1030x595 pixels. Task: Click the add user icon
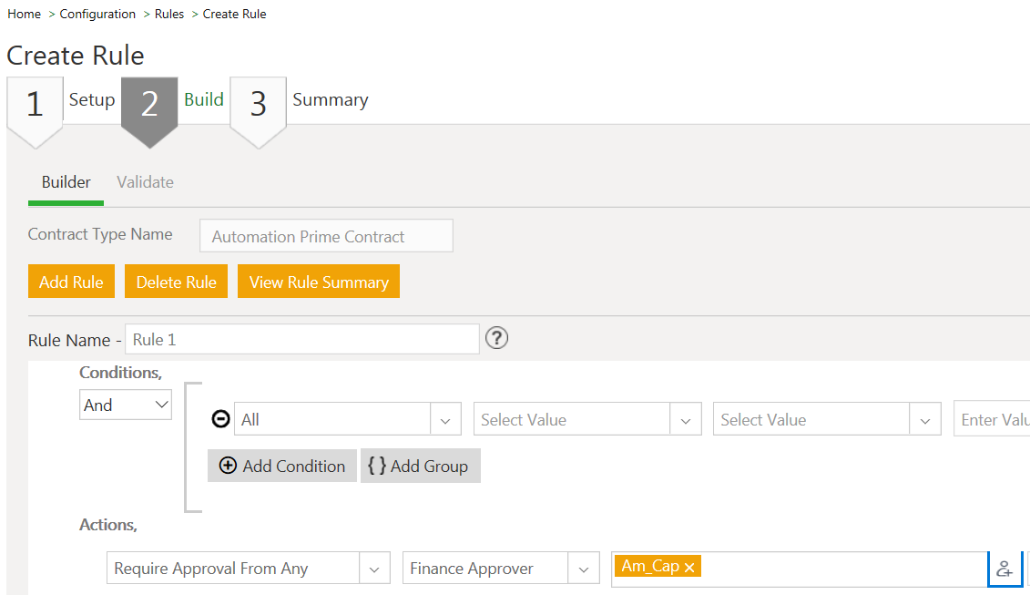pyautogui.click(x=1005, y=569)
